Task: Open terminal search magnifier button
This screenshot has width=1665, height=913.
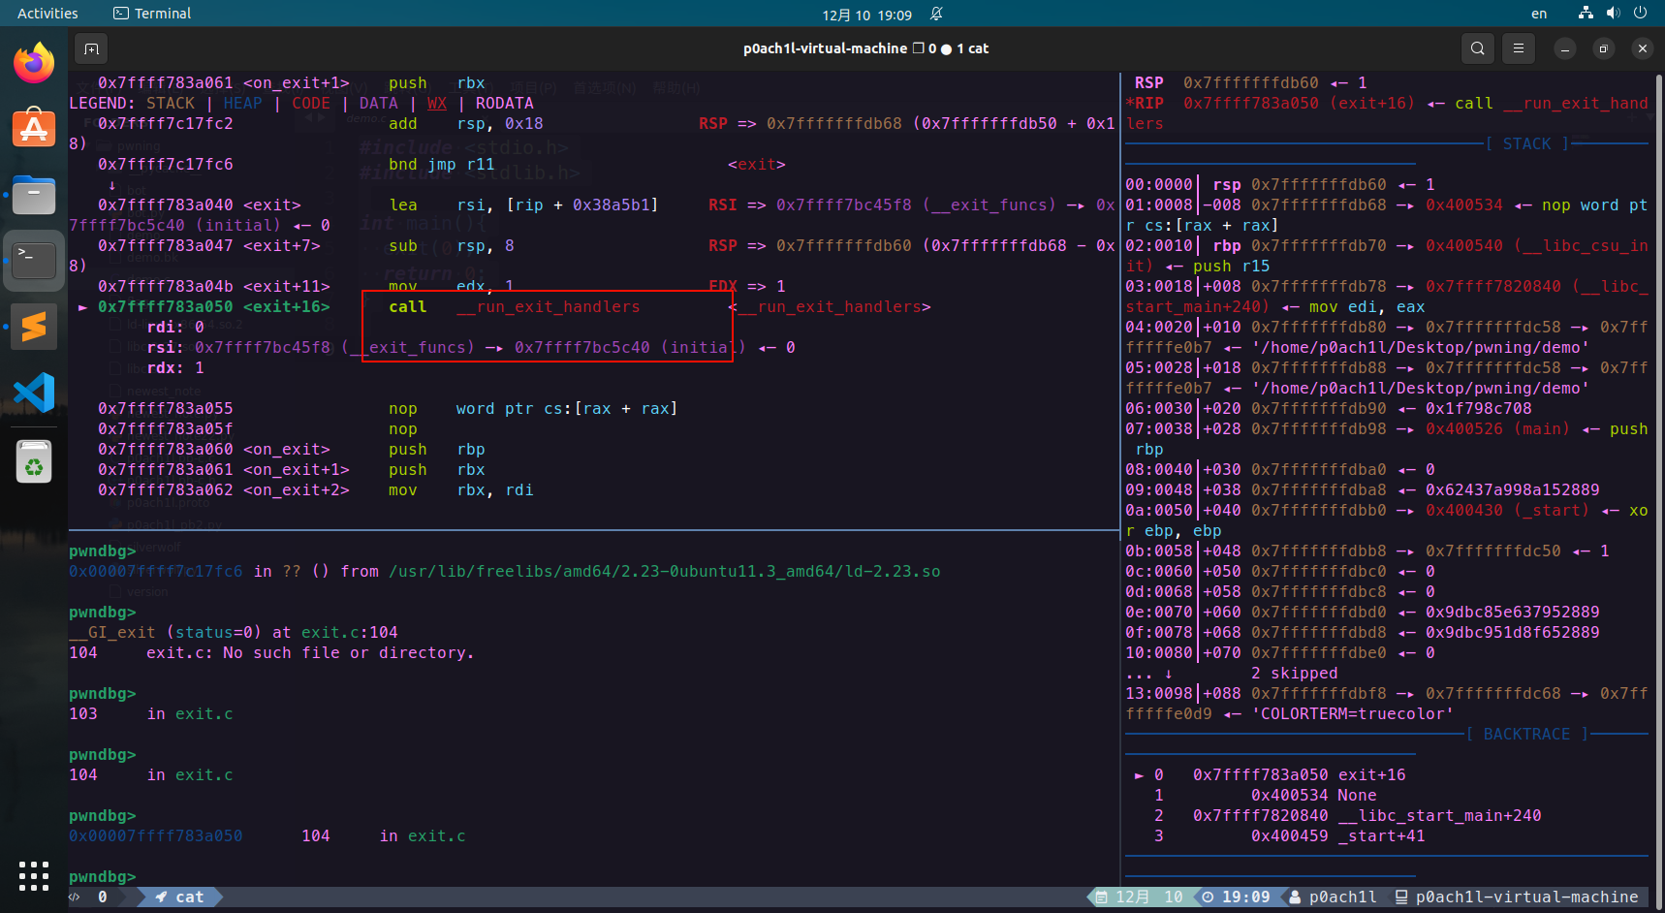Action: click(x=1477, y=48)
